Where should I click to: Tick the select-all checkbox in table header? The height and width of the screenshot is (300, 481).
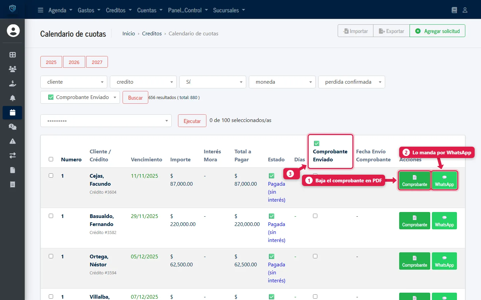click(51, 159)
